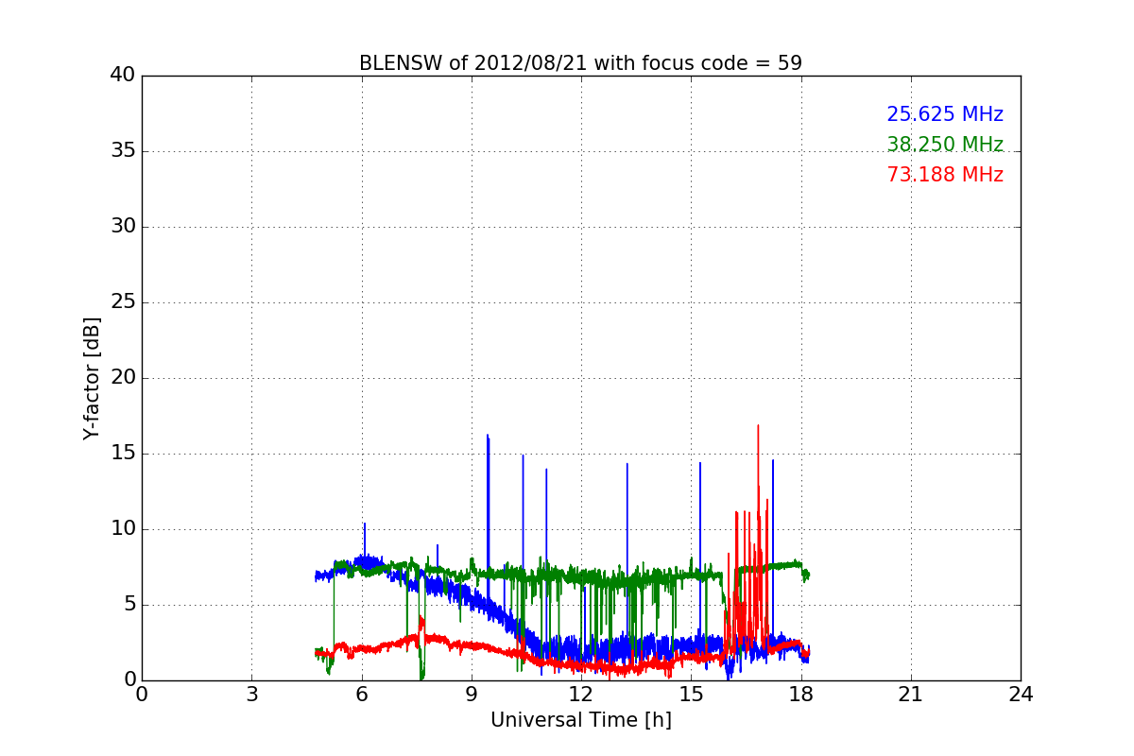This screenshot has width=1134, height=756.
Task: Select the red '73.188 MHz' legend label
Action: point(945,175)
